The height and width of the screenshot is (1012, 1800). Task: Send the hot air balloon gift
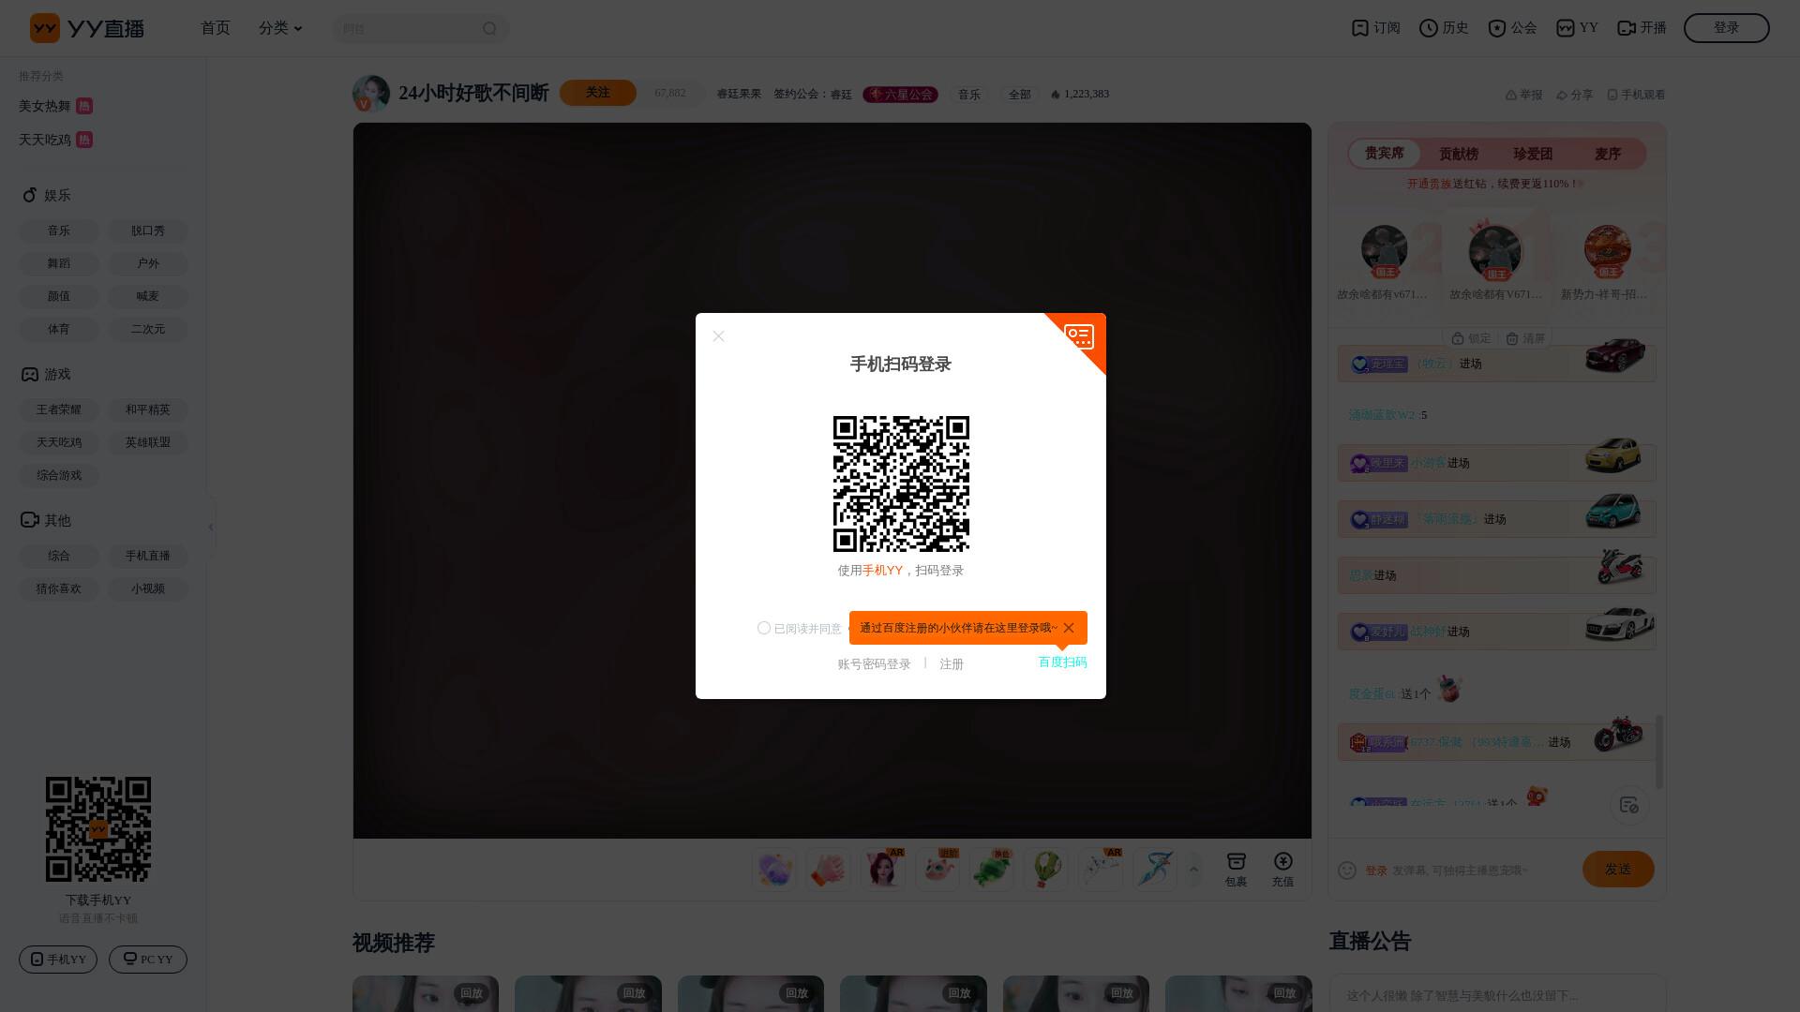pyautogui.click(x=1046, y=870)
